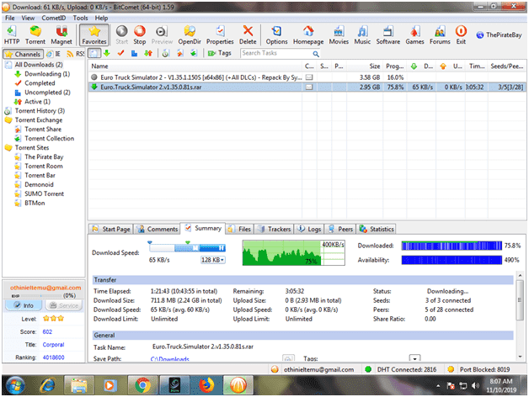The width and height of the screenshot is (529, 397).
Task: Open the 128 KB speed limit dropdown
Action: (213, 260)
